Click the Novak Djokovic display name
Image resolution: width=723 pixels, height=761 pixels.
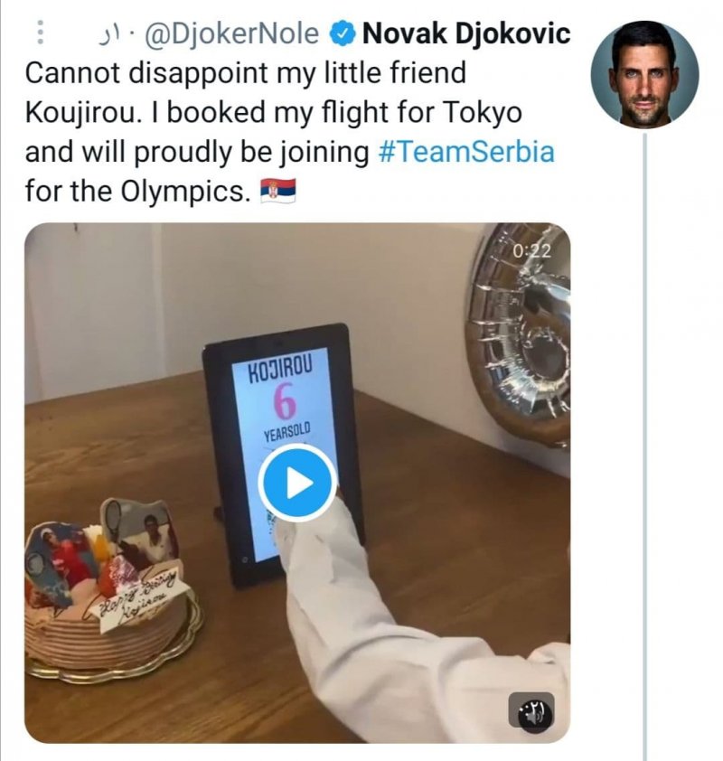pyautogui.click(x=465, y=33)
